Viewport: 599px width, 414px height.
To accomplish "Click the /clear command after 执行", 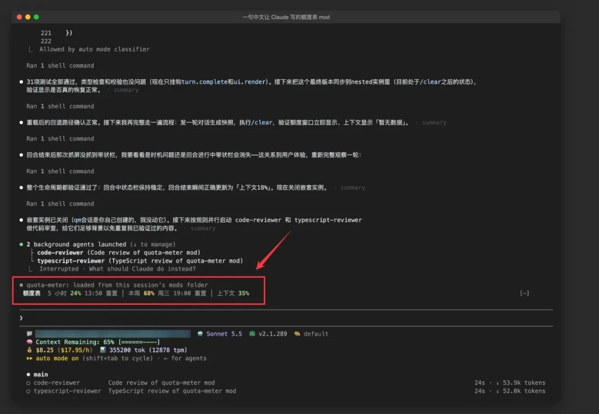I will point(262,122).
